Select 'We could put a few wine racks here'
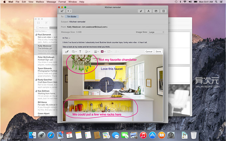 97,114
